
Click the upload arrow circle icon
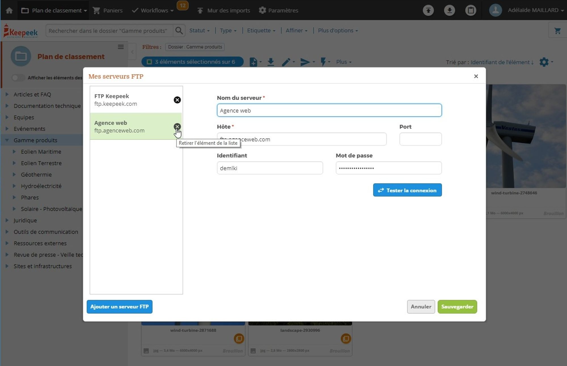pos(428,10)
